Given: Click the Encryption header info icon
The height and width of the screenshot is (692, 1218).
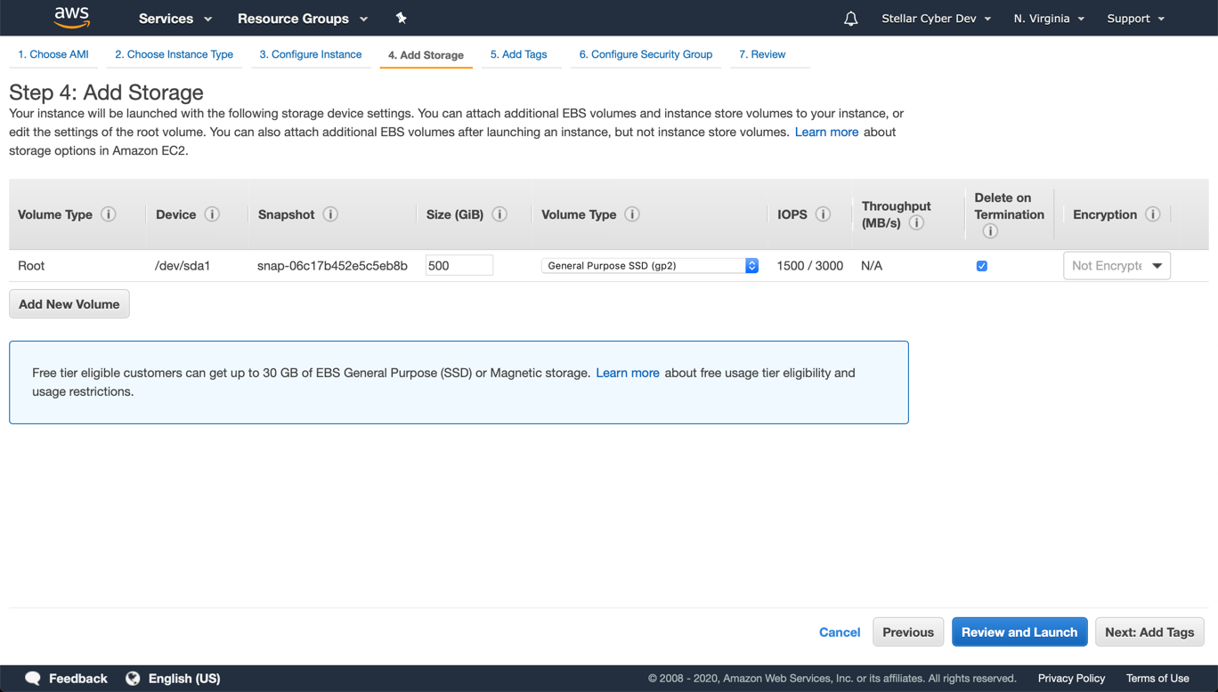Looking at the screenshot, I should (1153, 214).
